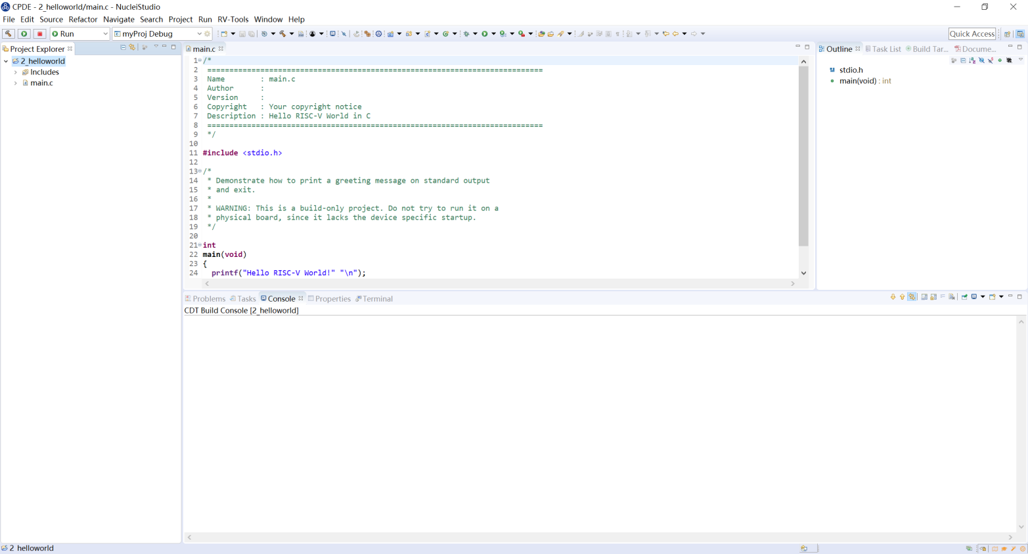Expand the Includes tree node

coord(16,72)
